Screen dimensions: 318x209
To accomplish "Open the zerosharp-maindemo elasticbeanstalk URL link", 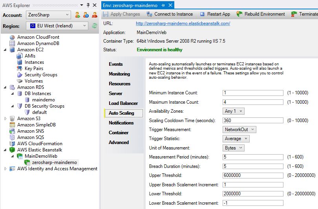I will coord(183,23).
